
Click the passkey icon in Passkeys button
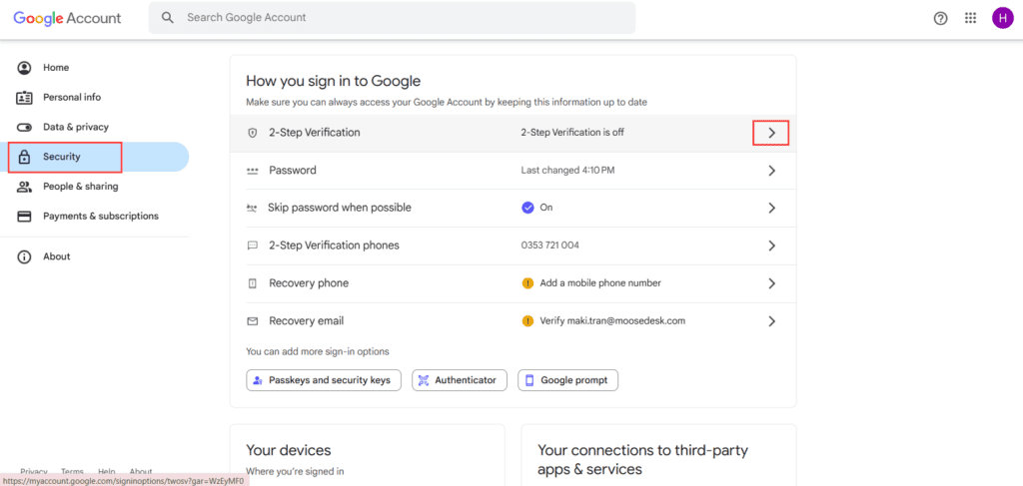[258, 380]
